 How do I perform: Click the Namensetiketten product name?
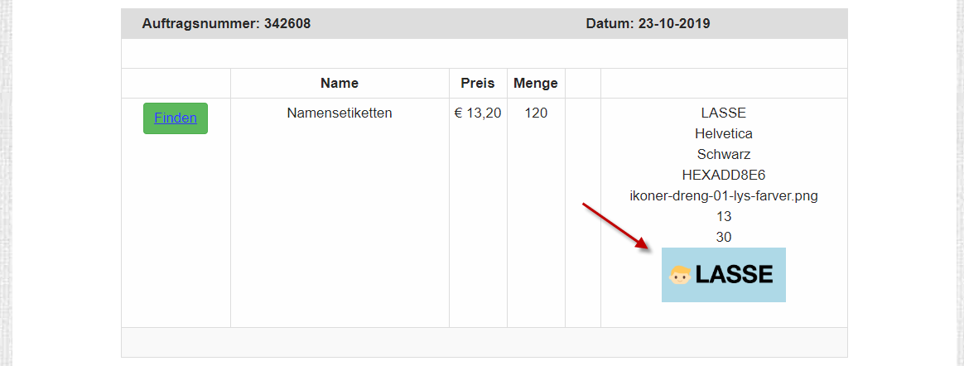tap(340, 113)
